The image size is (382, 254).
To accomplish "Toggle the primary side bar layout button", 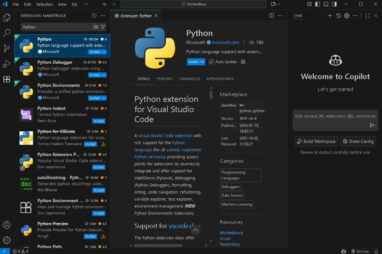I will pos(317,4).
